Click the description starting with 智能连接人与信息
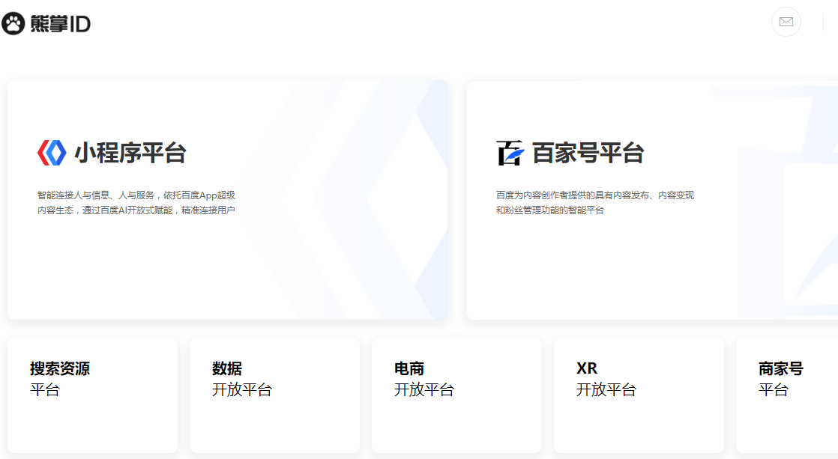 click(x=136, y=203)
